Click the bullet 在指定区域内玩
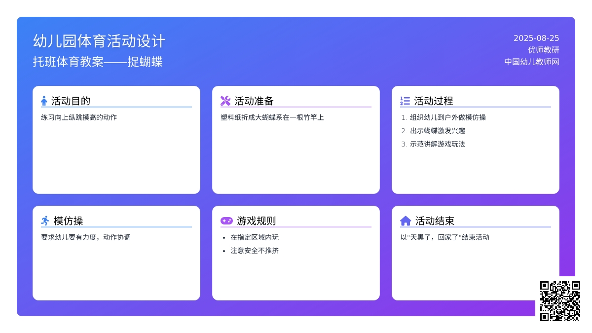 255,237
